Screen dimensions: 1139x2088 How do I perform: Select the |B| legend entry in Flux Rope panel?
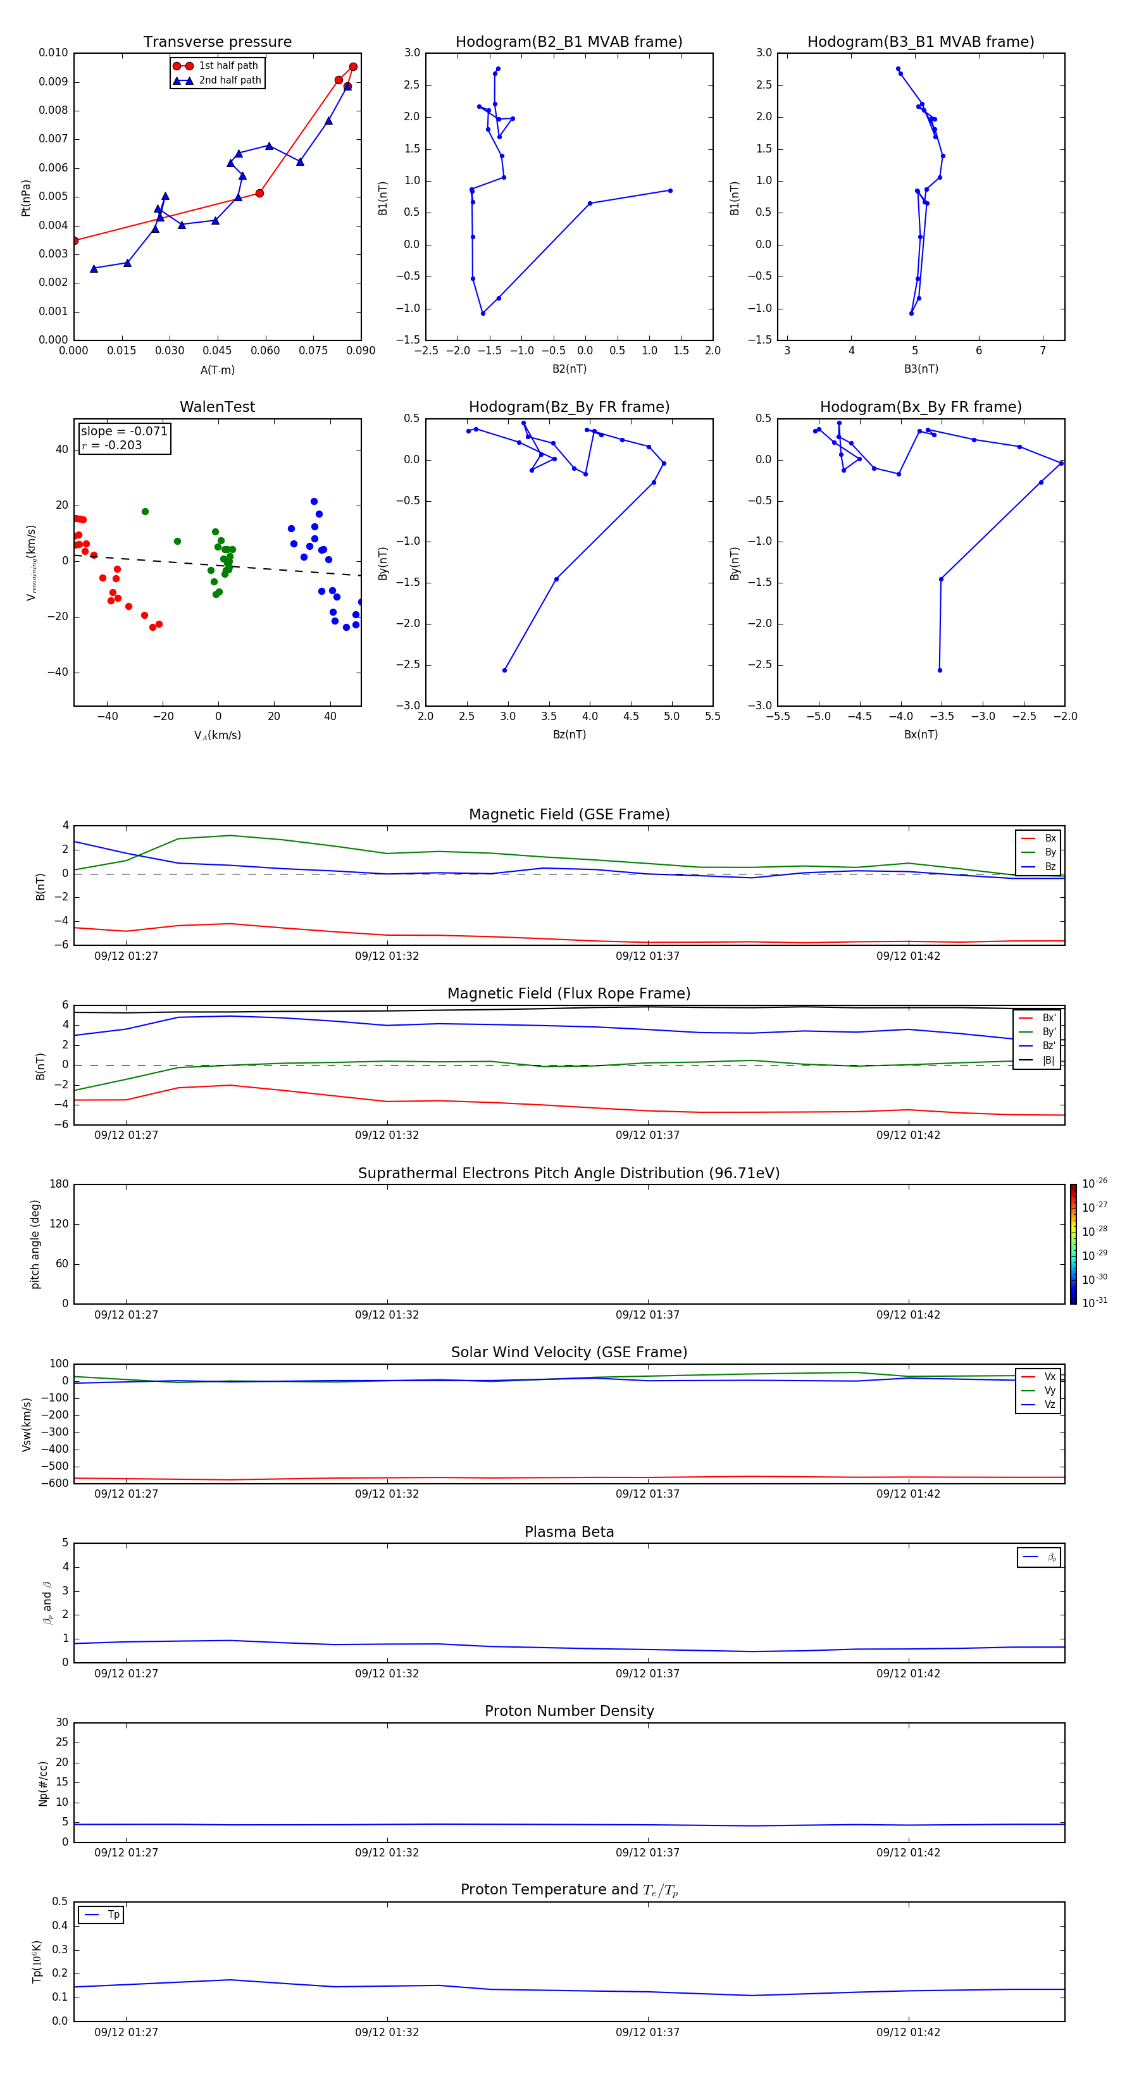click(1037, 1060)
